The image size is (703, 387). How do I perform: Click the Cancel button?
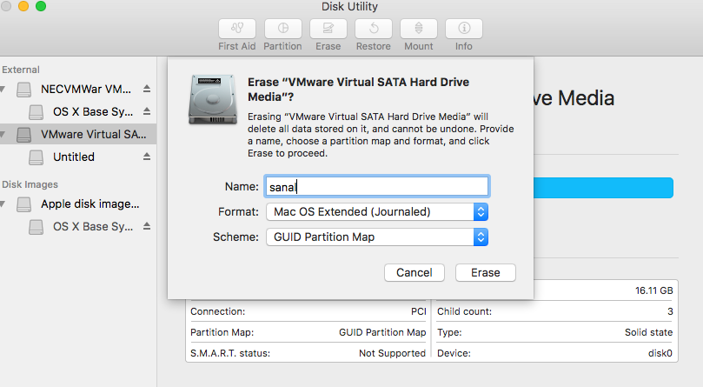tap(415, 272)
